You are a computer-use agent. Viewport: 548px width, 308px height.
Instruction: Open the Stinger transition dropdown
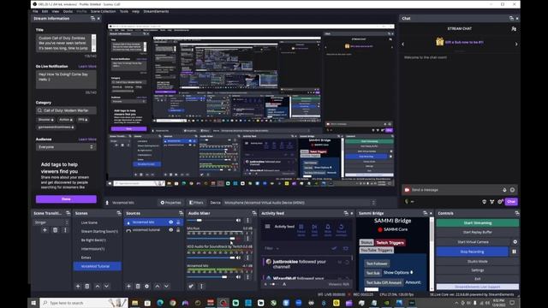pyautogui.click(x=51, y=222)
